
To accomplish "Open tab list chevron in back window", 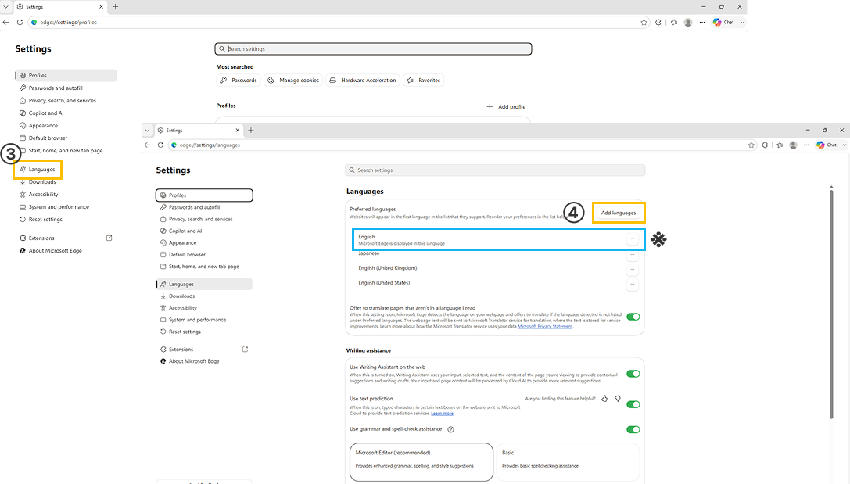I will click(6, 6).
